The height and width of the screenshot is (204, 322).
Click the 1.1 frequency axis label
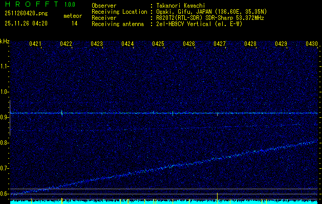point(5,66)
